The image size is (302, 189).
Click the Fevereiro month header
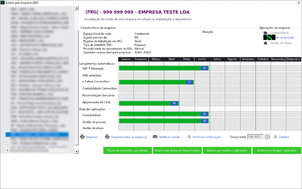coord(141,59)
